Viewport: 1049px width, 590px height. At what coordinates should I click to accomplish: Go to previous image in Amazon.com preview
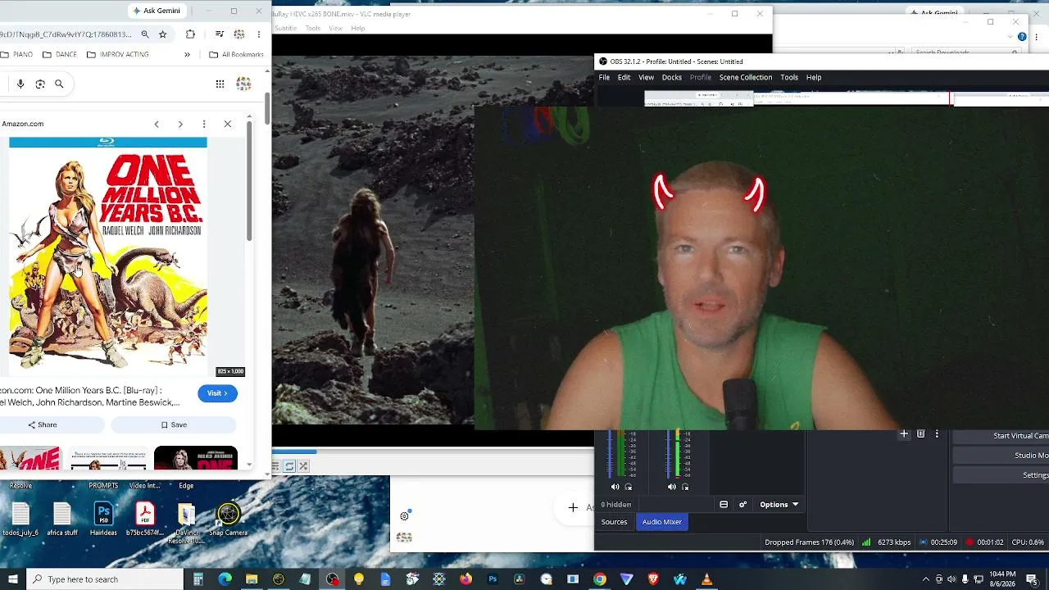click(x=157, y=124)
